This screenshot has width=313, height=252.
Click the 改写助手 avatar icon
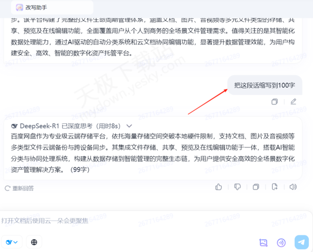(19, 8)
